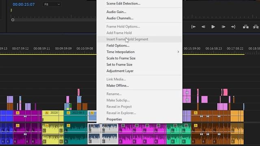Select the green audio clip

click(179, 133)
